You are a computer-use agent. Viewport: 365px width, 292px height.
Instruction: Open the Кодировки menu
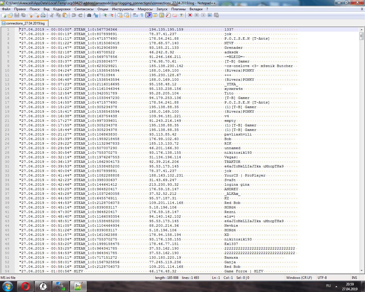(62, 9)
